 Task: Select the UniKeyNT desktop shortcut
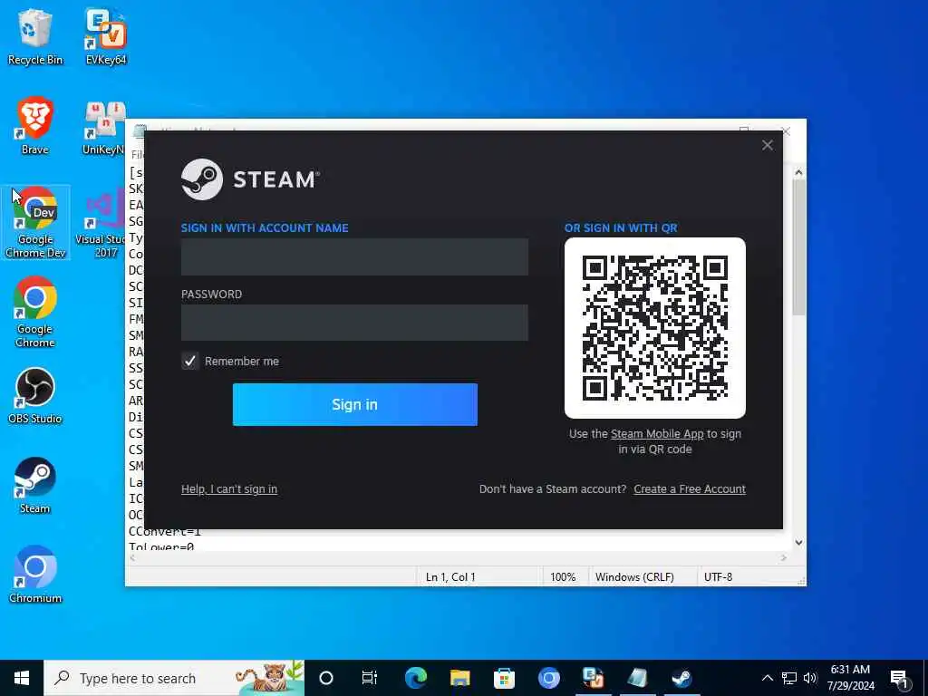coord(105,128)
